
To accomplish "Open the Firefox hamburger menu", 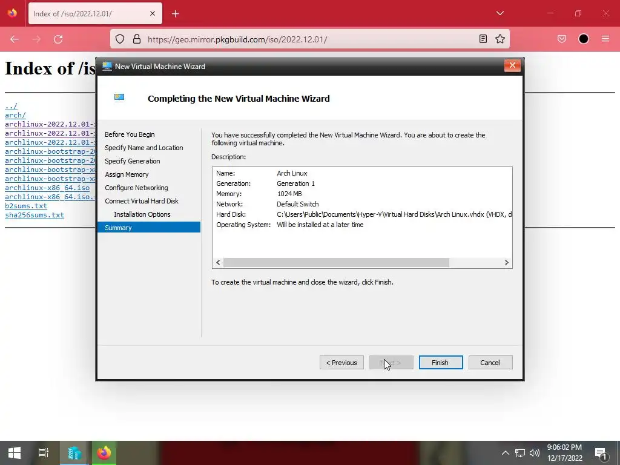I will click(605, 39).
